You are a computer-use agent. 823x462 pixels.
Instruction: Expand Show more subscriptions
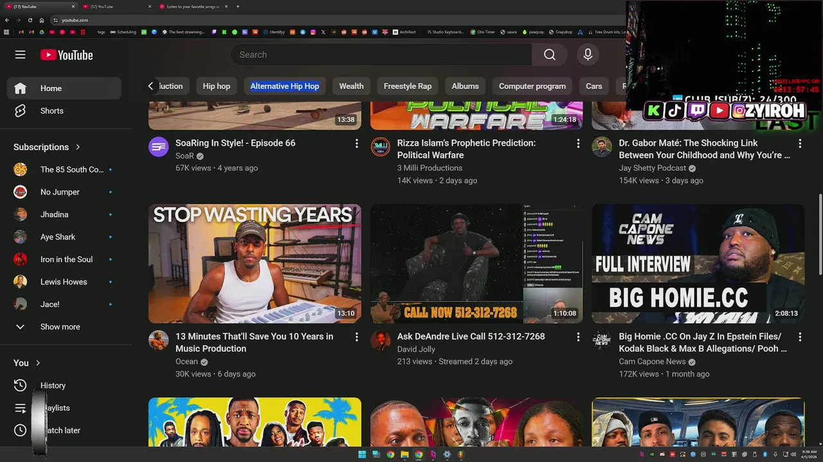click(64, 327)
